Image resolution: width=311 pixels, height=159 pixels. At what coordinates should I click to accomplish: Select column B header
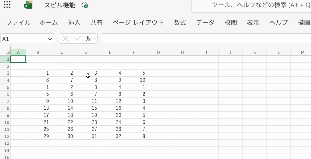click(38, 52)
